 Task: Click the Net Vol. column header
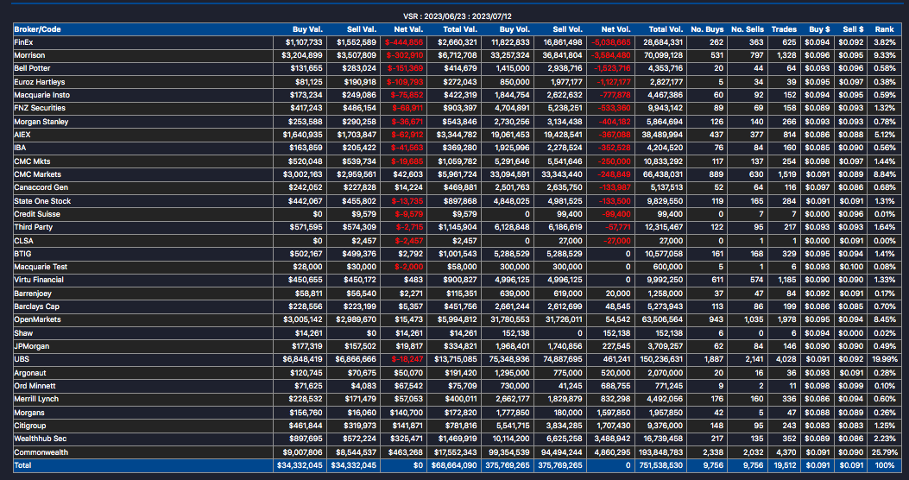point(616,29)
